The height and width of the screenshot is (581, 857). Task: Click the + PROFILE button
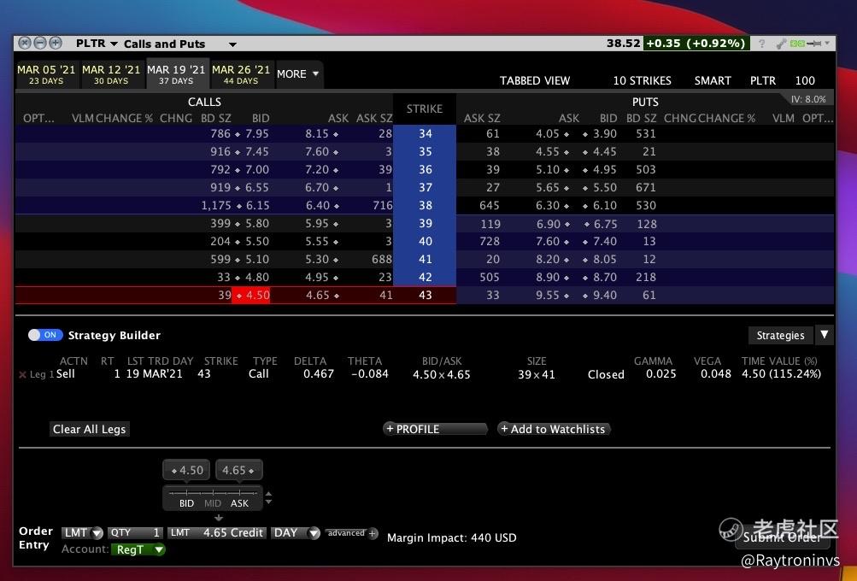pos(435,429)
